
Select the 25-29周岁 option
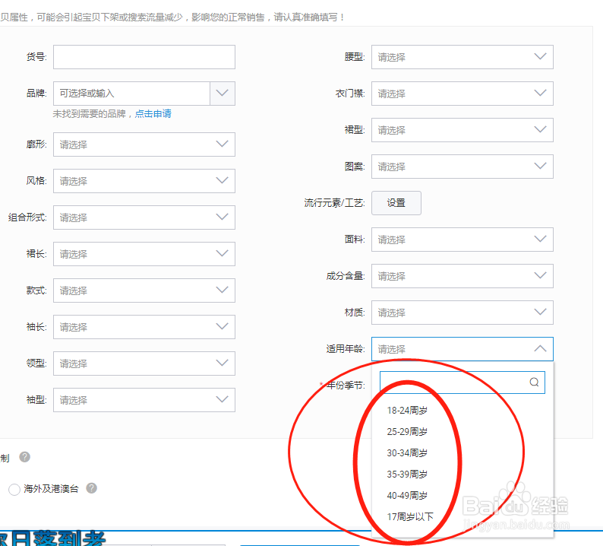[x=407, y=432]
